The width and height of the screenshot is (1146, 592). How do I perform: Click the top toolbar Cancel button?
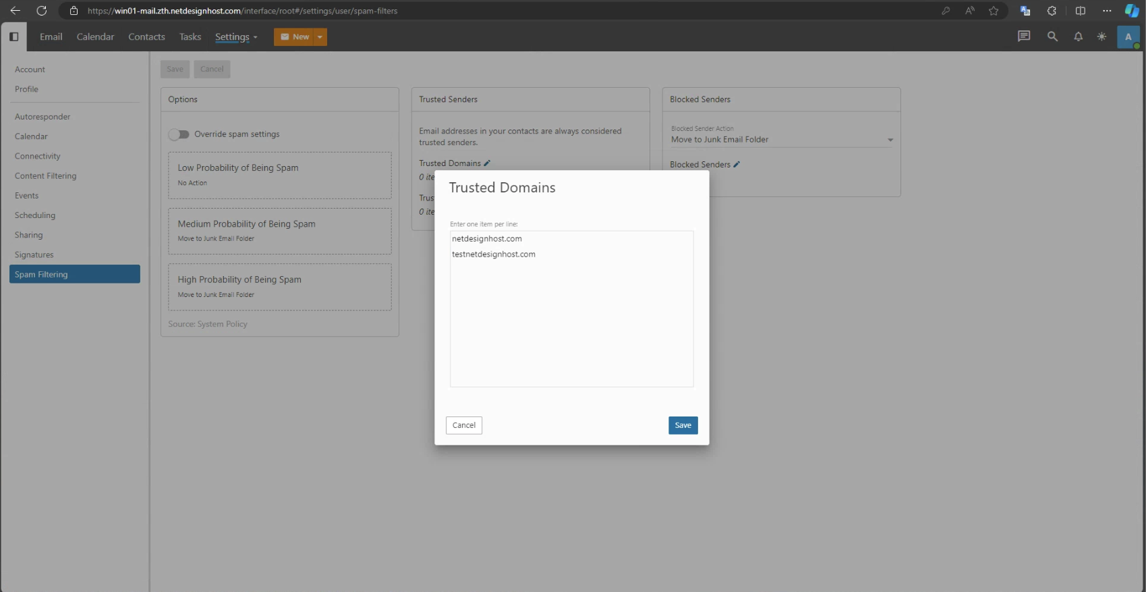[x=212, y=69]
